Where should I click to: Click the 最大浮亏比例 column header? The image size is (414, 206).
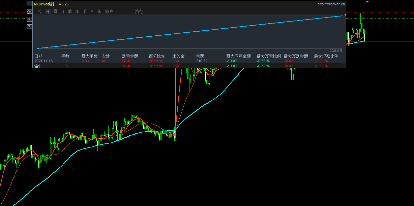pos(269,56)
